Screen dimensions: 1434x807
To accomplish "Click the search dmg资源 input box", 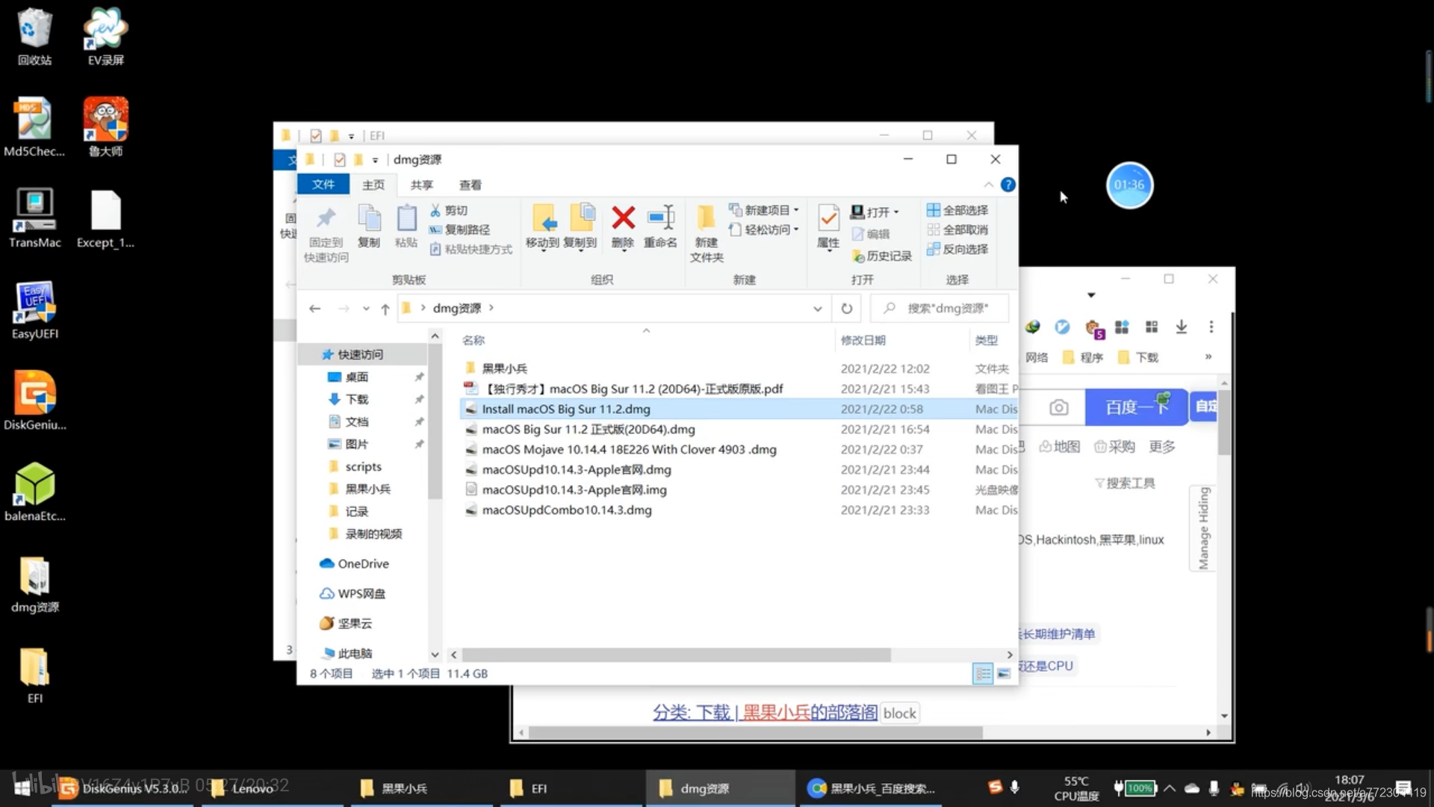I will pyautogui.click(x=940, y=309).
